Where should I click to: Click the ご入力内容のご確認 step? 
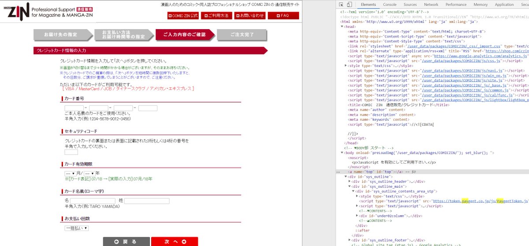[x=185, y=34]
